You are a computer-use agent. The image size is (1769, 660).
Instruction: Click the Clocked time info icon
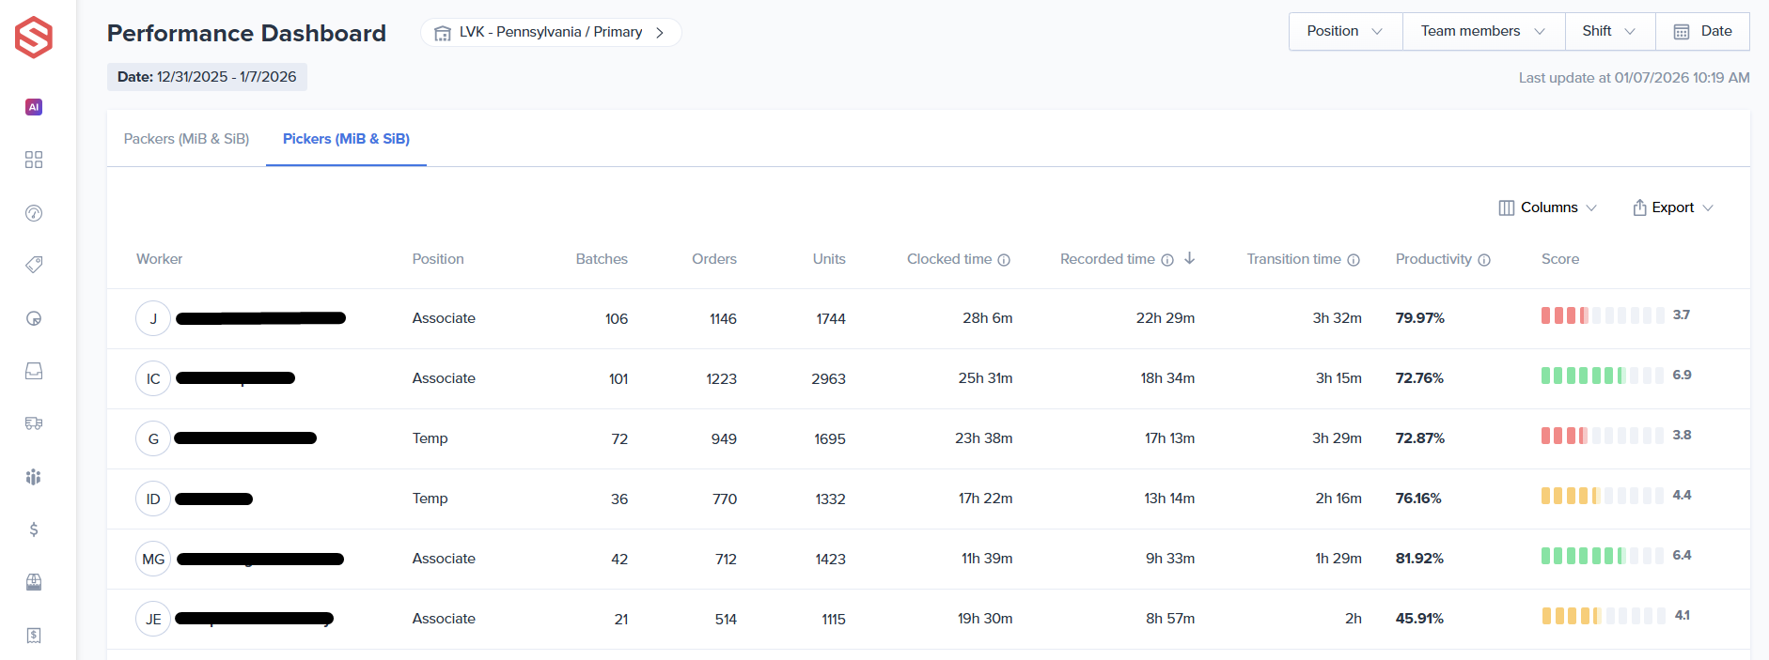[1004, 260]
